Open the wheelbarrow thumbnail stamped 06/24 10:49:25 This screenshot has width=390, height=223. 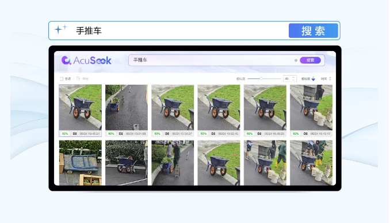coord(265,107)
